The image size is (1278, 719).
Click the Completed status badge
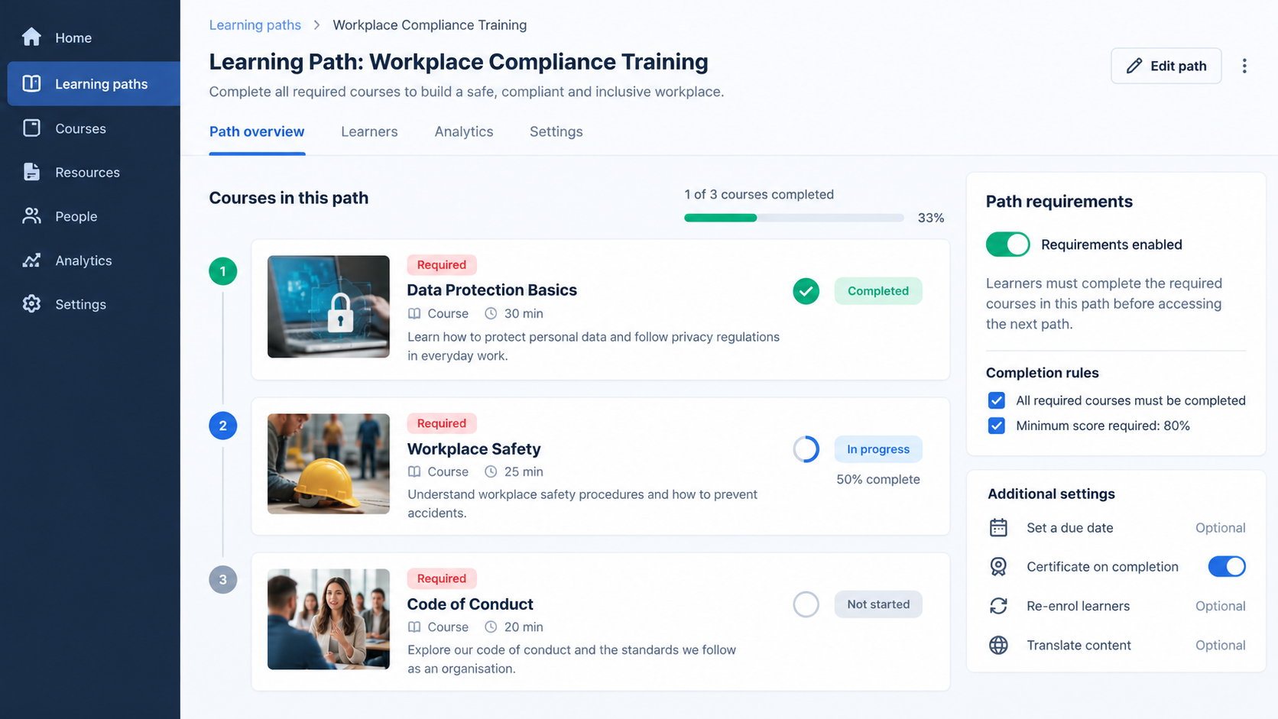[x=878, y=291]
